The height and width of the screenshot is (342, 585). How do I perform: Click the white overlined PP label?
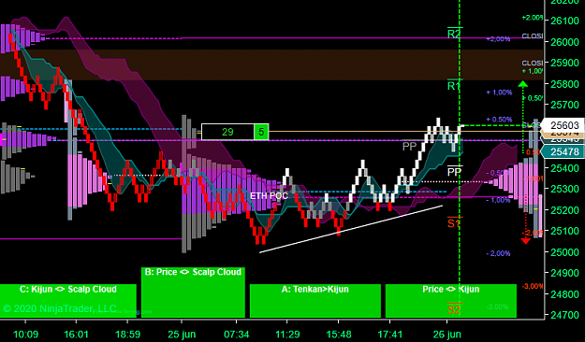[454, 171]
